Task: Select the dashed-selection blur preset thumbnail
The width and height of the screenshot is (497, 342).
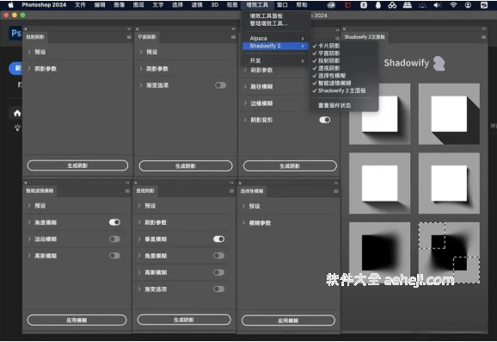Action: (449, 252)
